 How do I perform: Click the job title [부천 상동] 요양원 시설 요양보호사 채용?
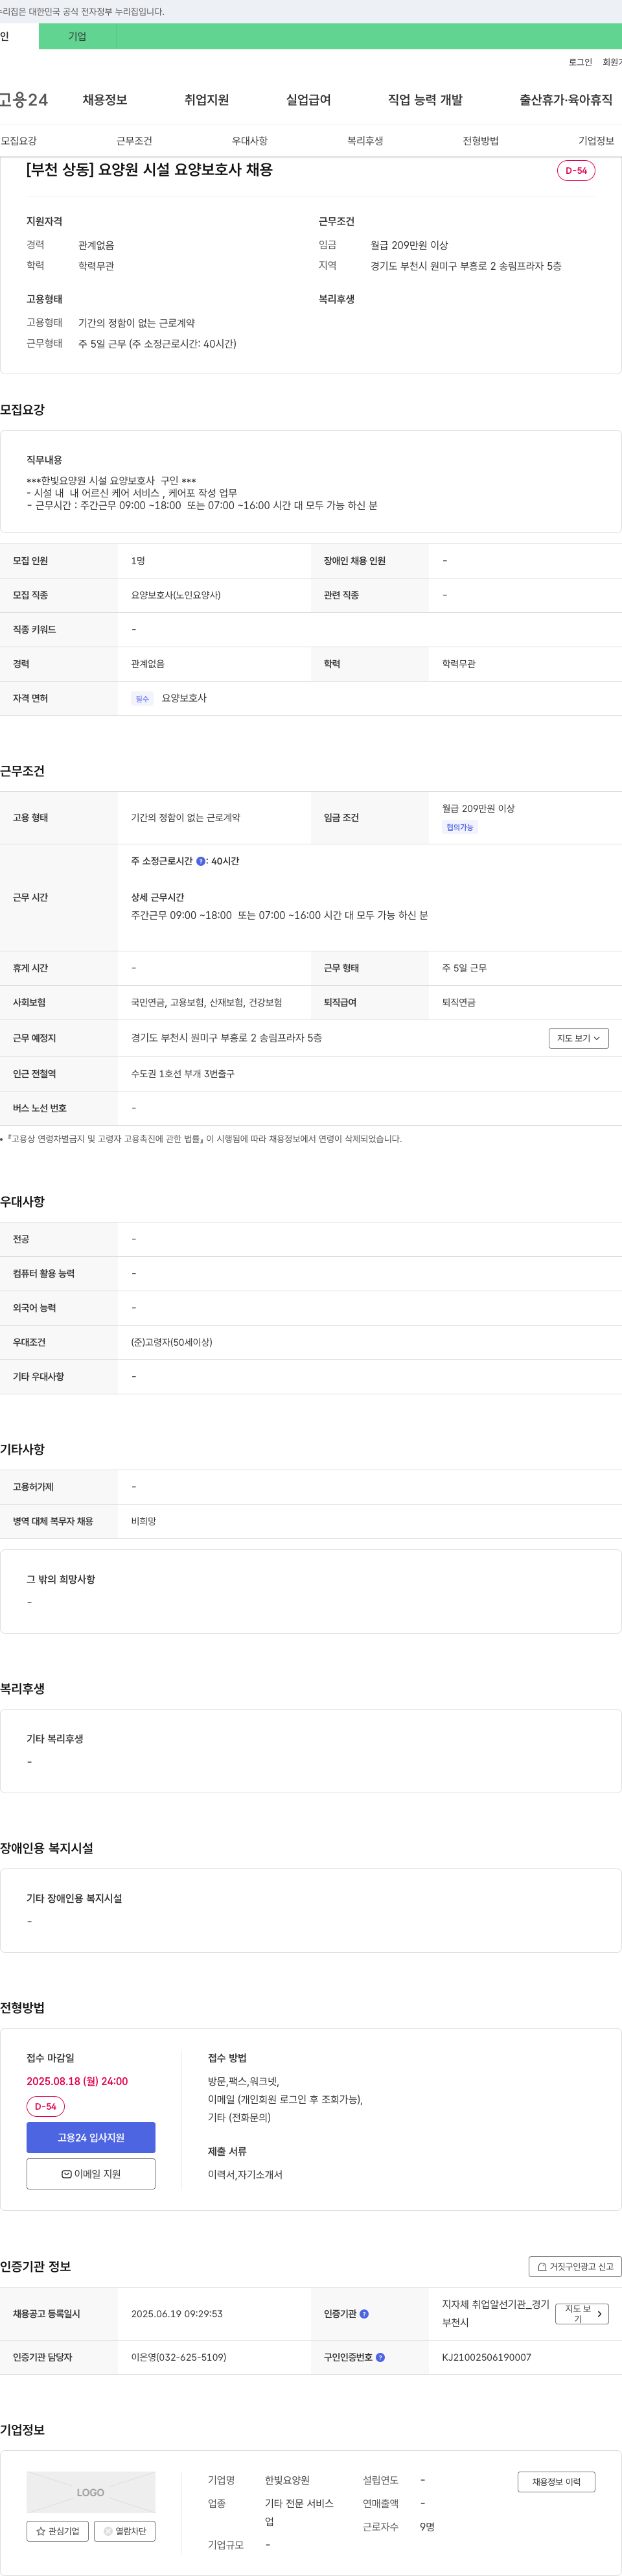150,170
